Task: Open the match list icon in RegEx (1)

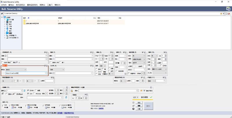Action: tap(6, 56)
